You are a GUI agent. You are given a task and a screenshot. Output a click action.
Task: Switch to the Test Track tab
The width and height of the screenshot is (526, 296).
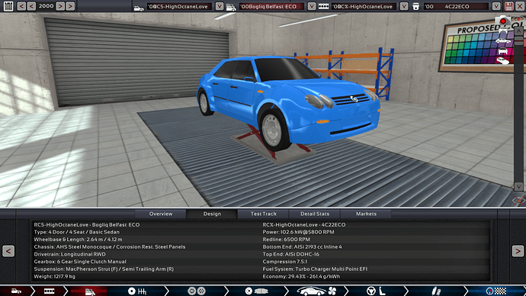pyautogui.click(x=263, y=214)
